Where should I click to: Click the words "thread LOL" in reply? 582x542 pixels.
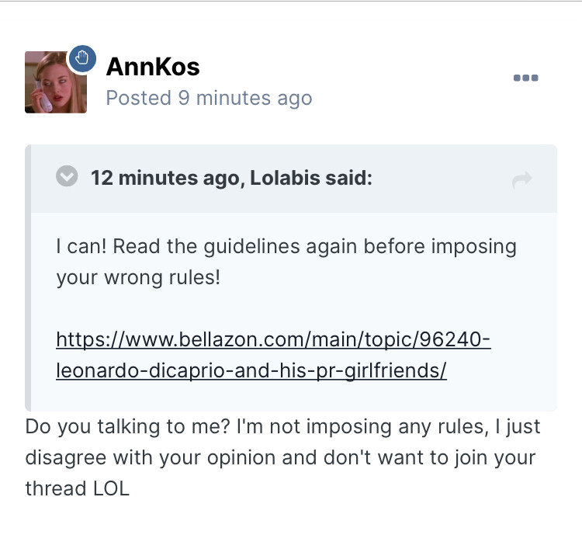point(77,488)
